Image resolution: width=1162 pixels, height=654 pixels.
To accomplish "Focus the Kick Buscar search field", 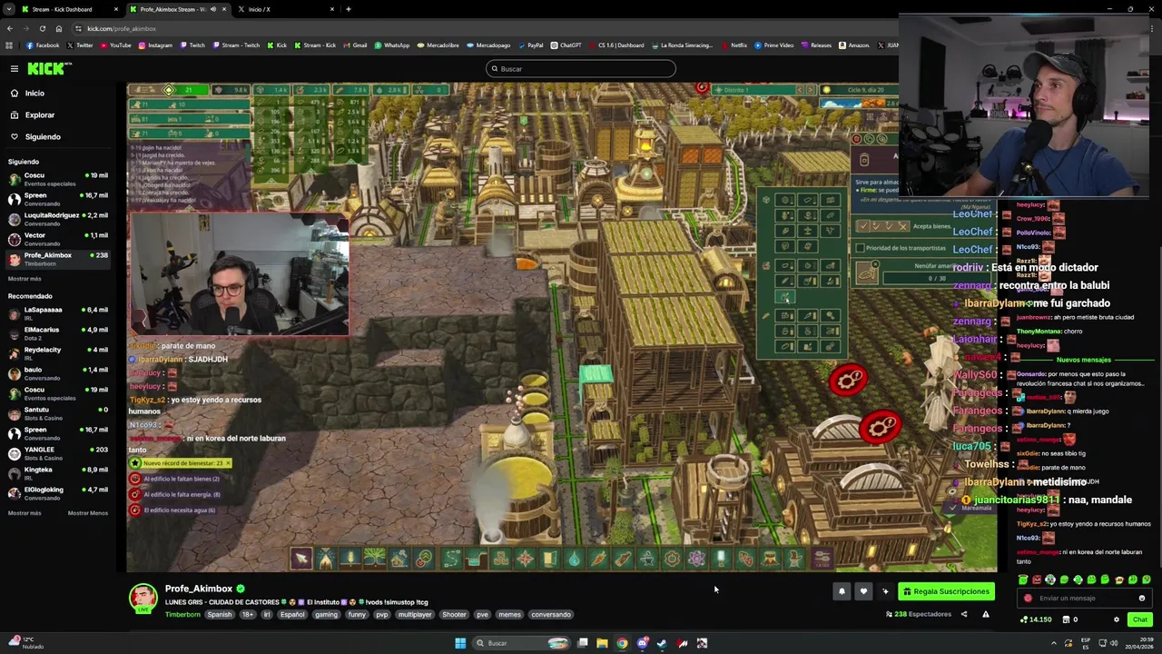I will [x=581, y=69].
